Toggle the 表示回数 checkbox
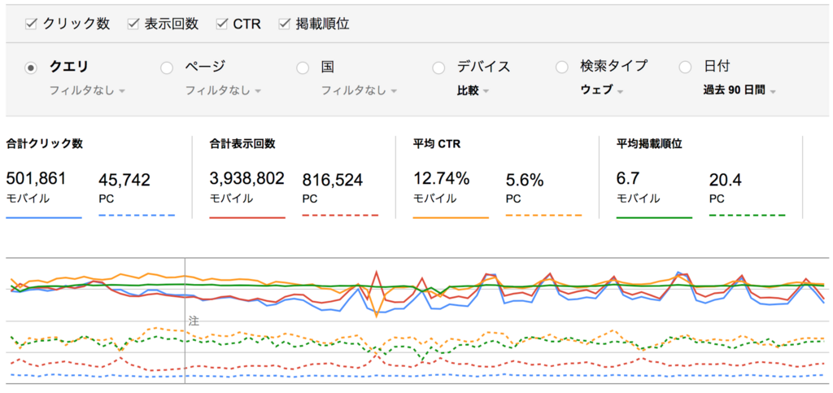 click(x=133, y=24)
